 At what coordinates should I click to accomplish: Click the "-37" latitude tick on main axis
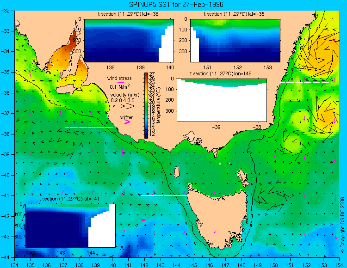[5, 113]
